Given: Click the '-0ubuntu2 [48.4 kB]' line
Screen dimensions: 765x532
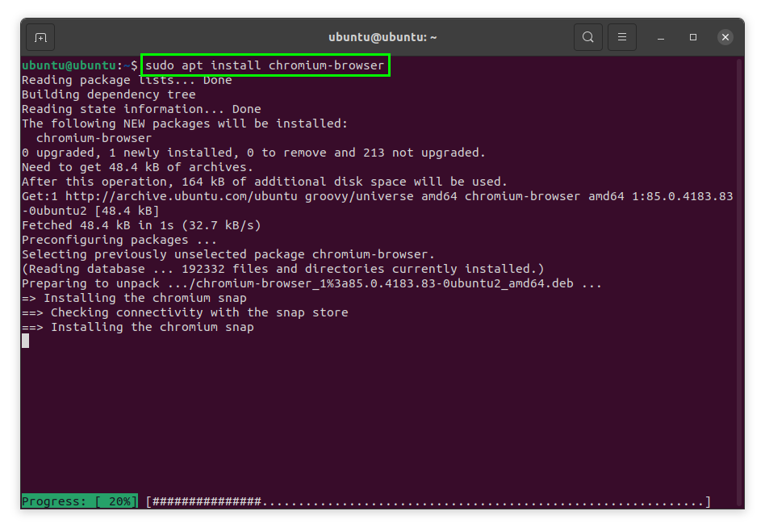Looking at the screenshot, I should point(90,211).
